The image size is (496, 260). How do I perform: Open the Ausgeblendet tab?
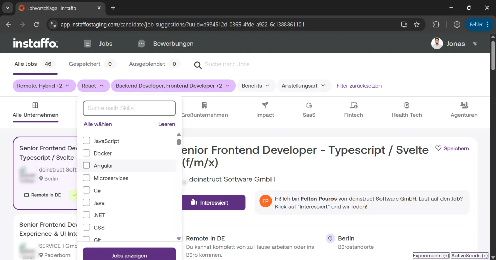tap(154, 64)
